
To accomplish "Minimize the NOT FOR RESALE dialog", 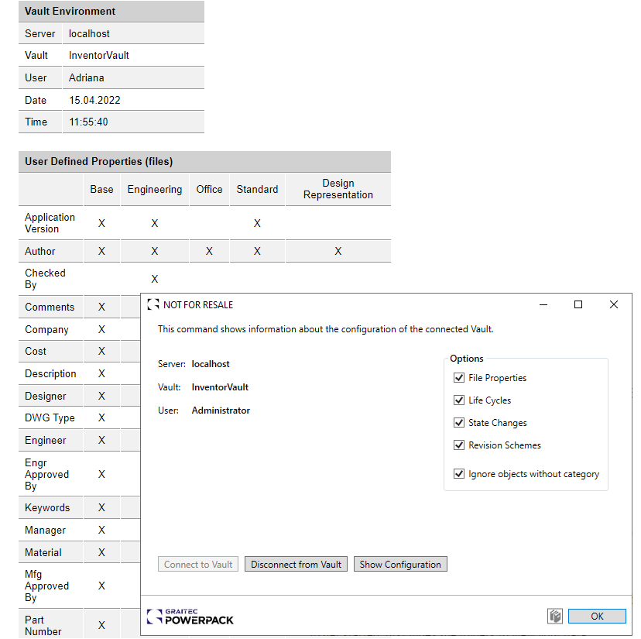I will point(542,305).
